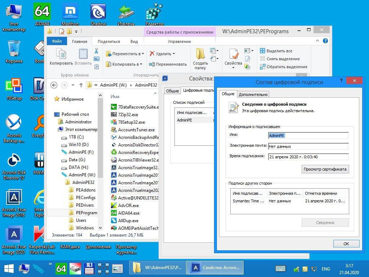Click Переименовать in ribbon

pos(168,64)
